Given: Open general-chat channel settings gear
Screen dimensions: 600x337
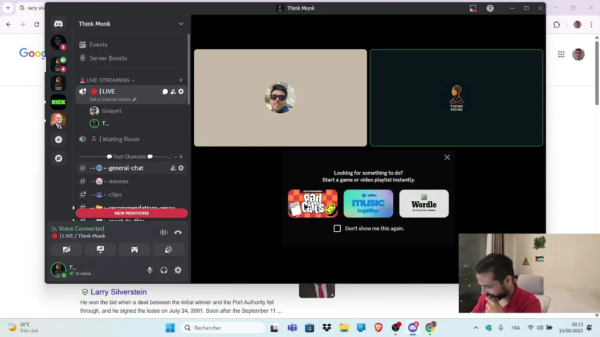Looking at the screenshot, I should point(181,168).
